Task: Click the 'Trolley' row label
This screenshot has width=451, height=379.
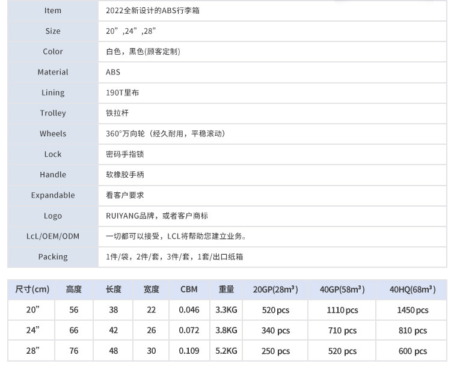Action: 53,113
